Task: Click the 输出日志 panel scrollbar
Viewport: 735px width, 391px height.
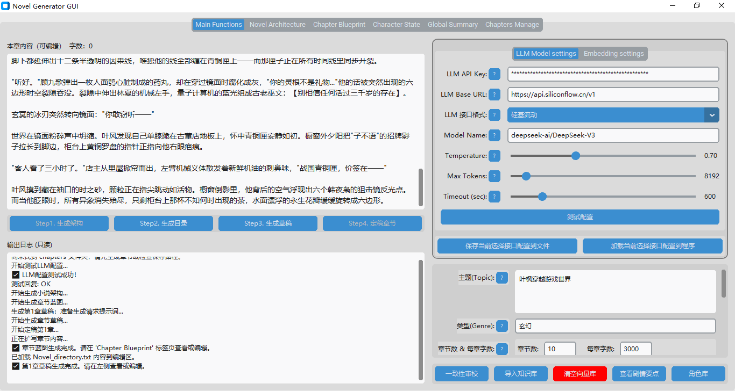Action: pyautogui.click(x=421, y=320)
